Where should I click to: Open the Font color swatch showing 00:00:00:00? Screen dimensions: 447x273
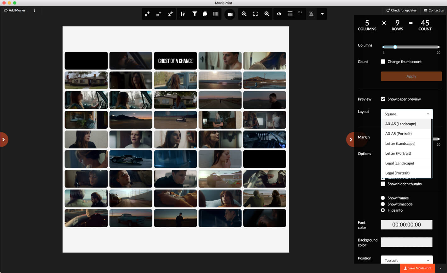pos(406,225)
